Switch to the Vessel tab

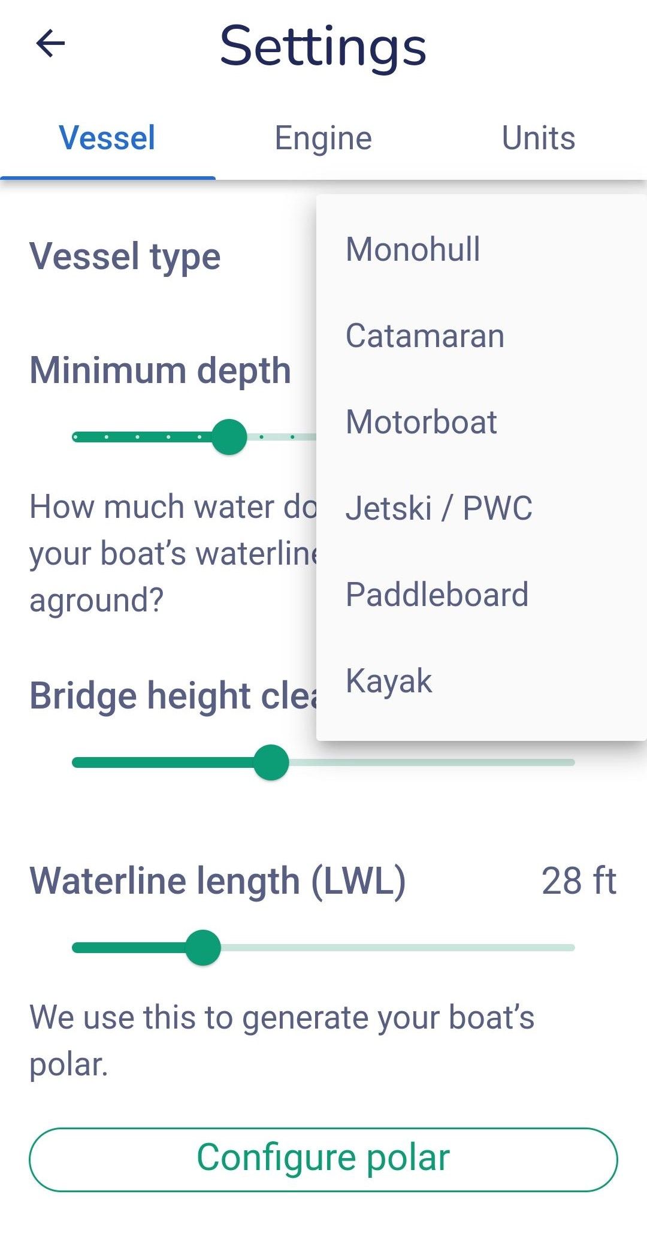click(107, 138)
